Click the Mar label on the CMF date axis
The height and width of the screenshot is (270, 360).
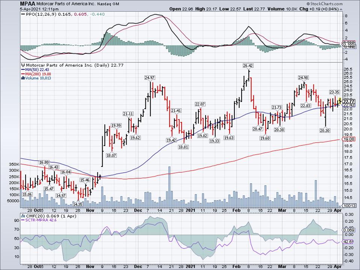click(x=282, y=267)
